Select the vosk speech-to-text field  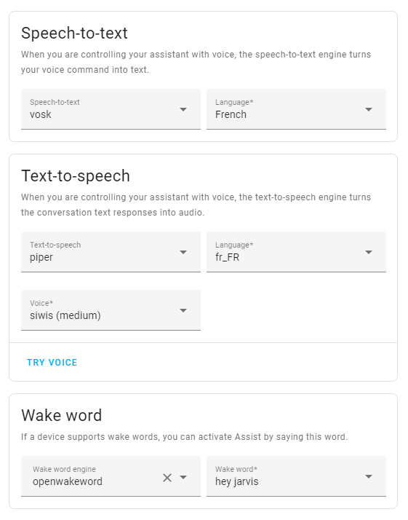111,109
